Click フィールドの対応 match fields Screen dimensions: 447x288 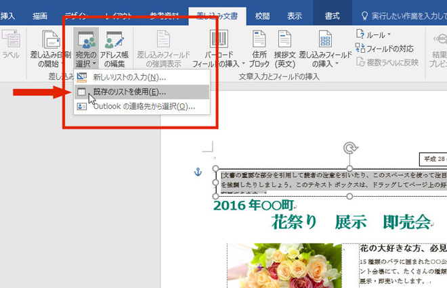[x=384, y=49]
